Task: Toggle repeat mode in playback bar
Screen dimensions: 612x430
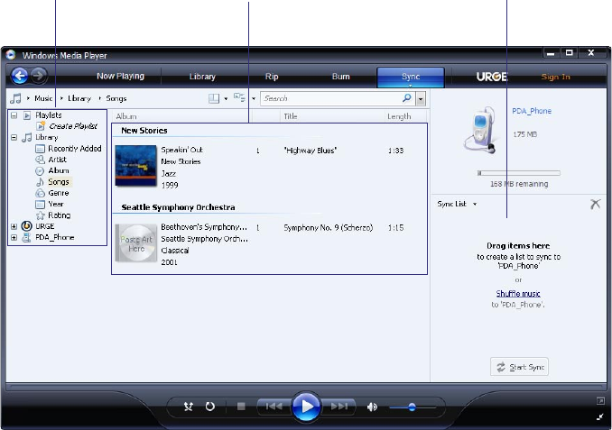Action: tap(209, 407)
